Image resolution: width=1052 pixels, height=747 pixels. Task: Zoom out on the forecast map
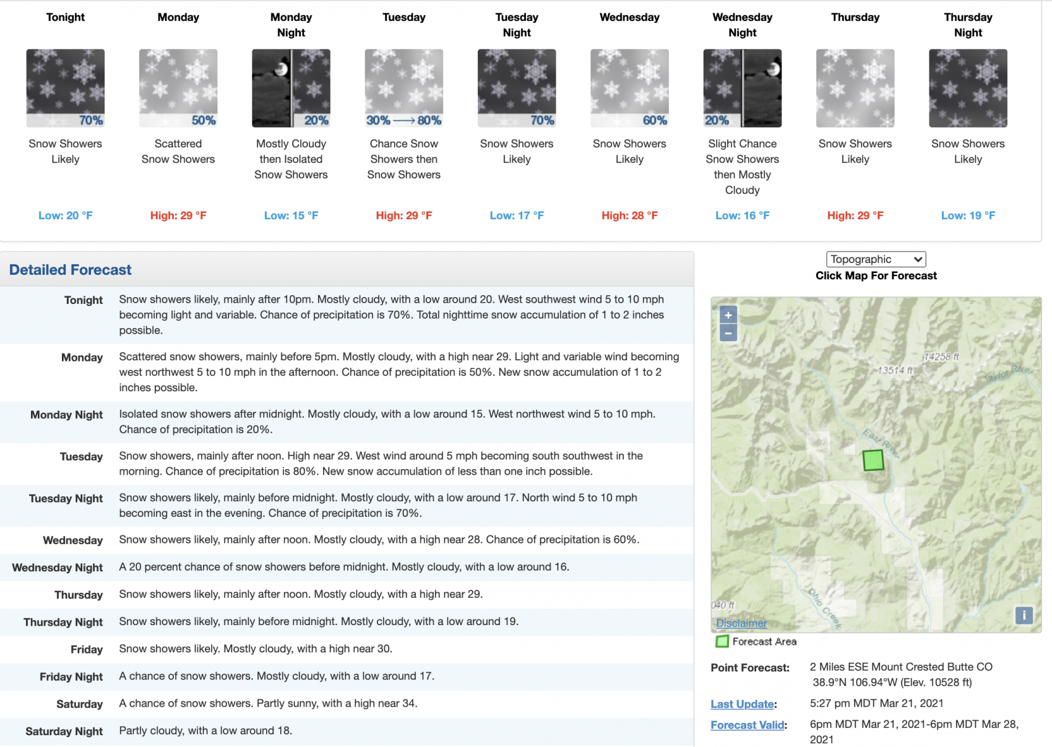(x=728, y=333)
